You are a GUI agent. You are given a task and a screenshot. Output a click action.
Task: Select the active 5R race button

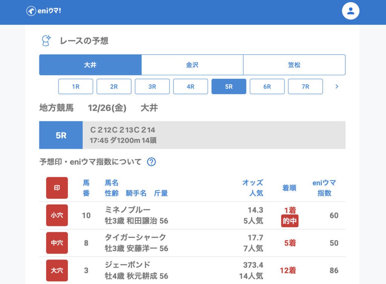pyautogui.click(x=229, y=87)
